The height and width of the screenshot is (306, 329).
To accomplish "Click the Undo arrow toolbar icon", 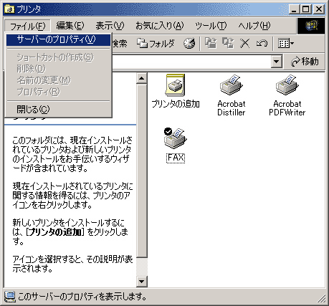I will [262, 44].
